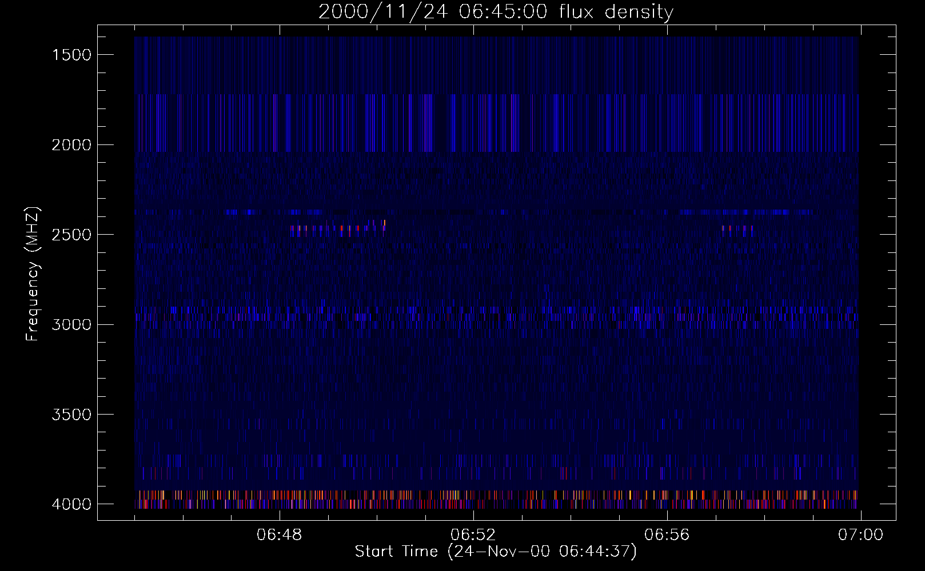The image size is (925, 571).
Task: Click the red burst near 2500 MHz after 06:48
Action: pyautogui.click(x=338, y=228)
